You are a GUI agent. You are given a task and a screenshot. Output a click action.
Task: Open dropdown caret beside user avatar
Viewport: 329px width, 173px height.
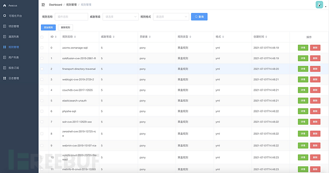click(x=326, y=7)
